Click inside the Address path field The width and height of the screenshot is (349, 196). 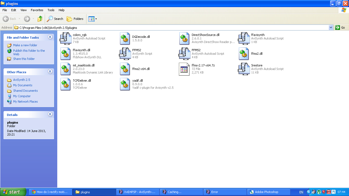[173, 27]
